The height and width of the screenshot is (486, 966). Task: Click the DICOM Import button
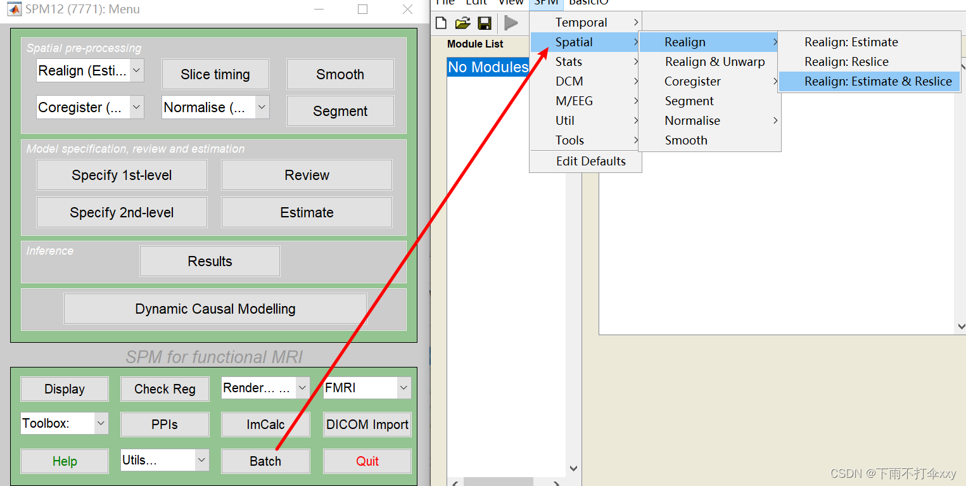(x=367, y=425)
